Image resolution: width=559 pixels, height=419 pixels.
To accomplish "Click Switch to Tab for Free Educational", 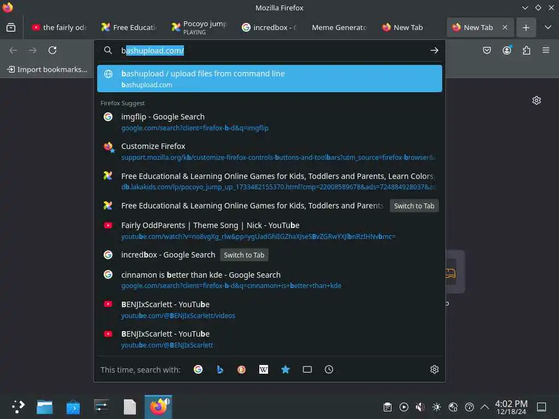I will pos(414,206).
